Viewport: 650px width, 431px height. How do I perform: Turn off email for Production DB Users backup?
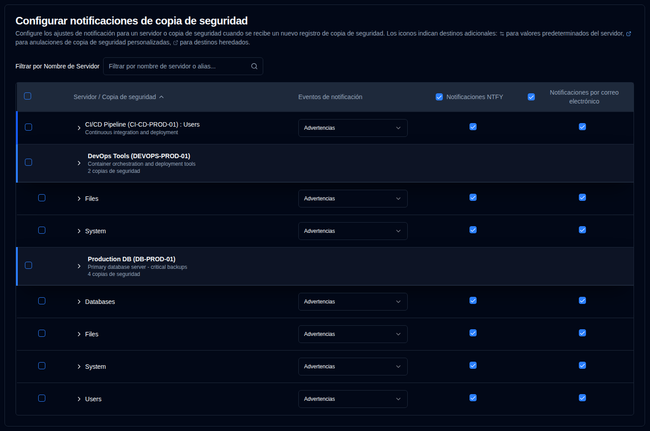click(x=582, y=398)
